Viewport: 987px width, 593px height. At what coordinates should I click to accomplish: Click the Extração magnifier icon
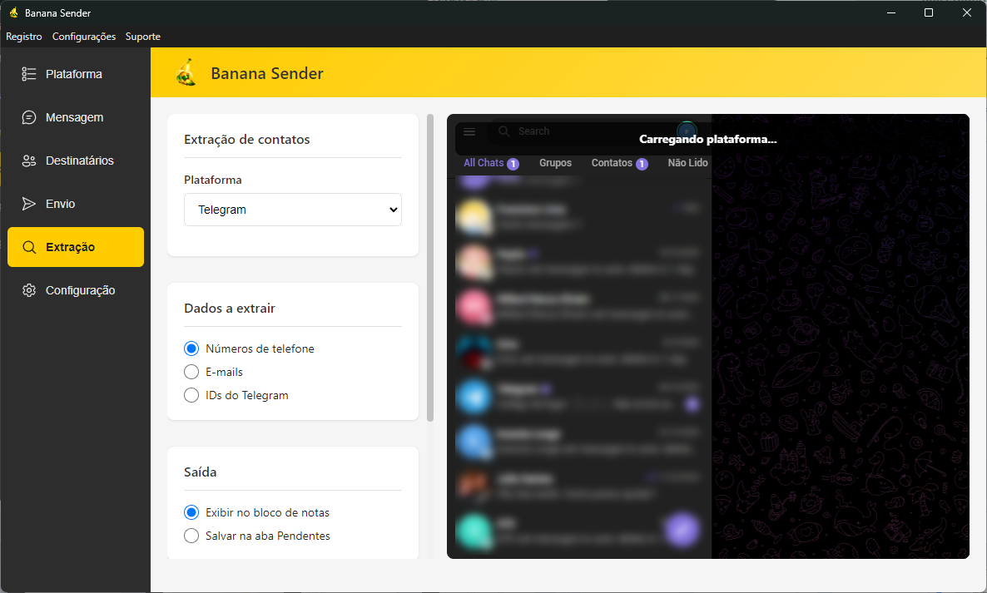29,247
